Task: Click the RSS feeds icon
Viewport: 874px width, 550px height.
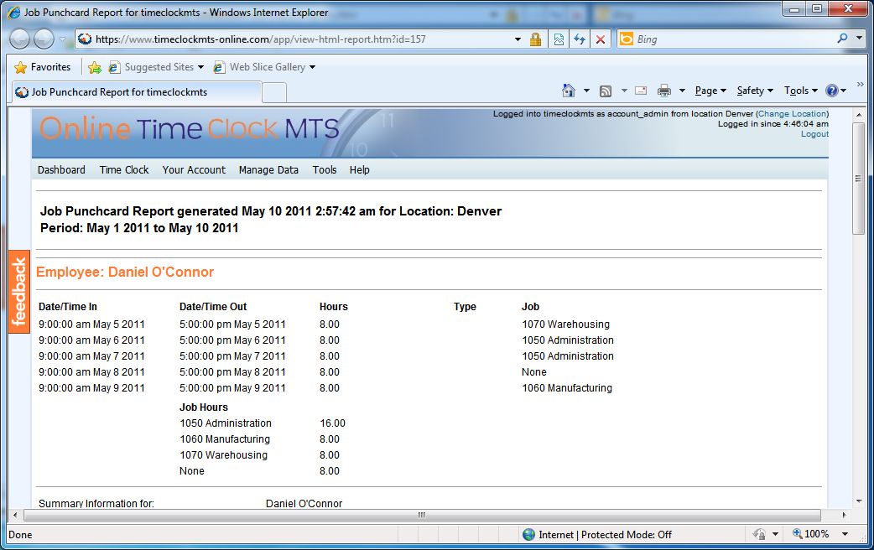Action: 606,91
